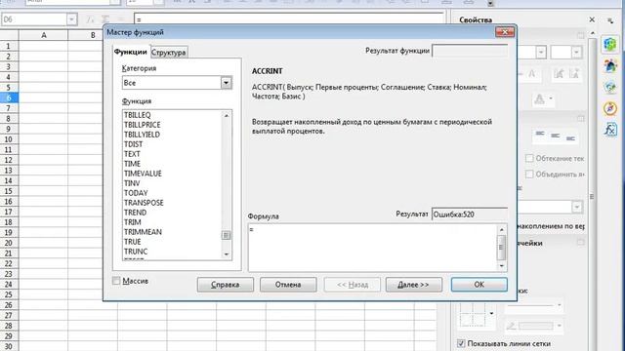Open the Navigator compass icon
The width and height of the screenshot is (625, 351).
(609, 108)
